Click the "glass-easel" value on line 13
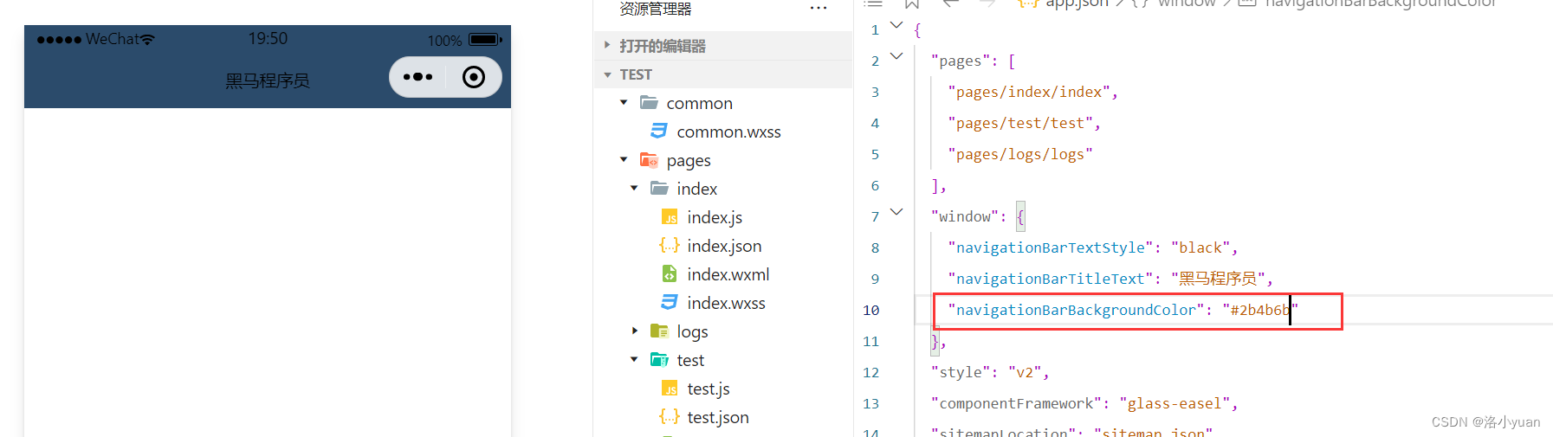This screenshot has height=437, width=1553. tap(1174, 403)
